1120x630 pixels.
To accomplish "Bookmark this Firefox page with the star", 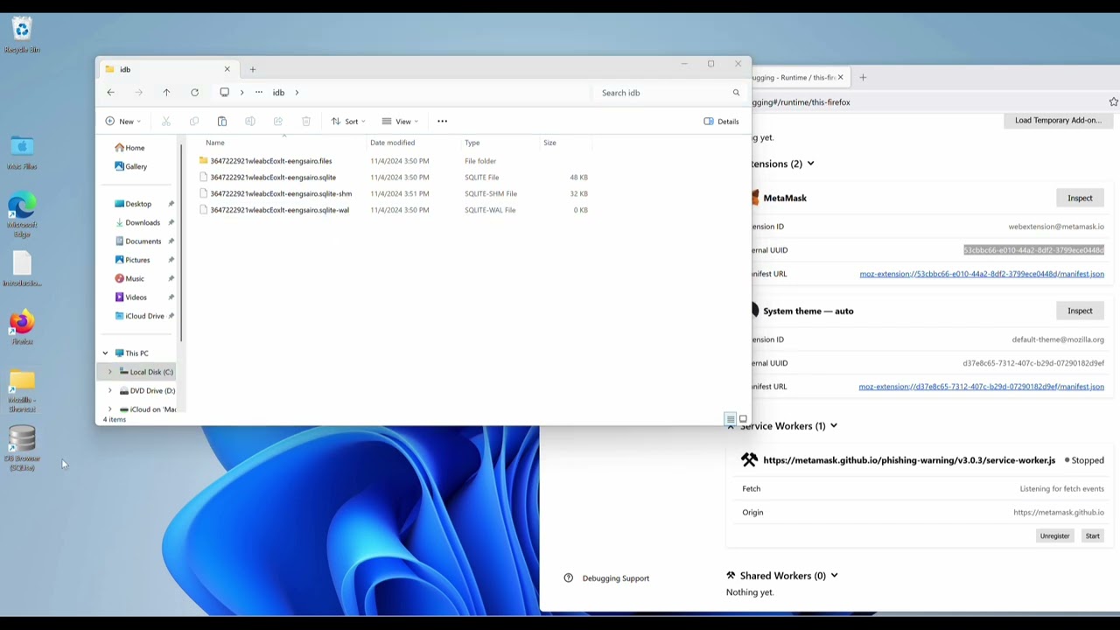I will tap(1113, 102).
